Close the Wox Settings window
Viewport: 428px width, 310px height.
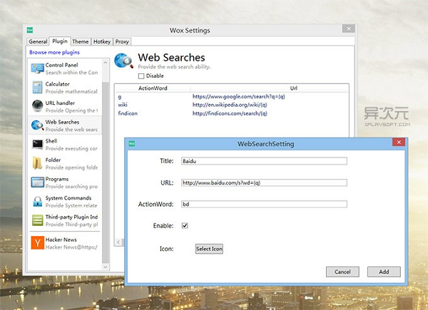point(349,29)
